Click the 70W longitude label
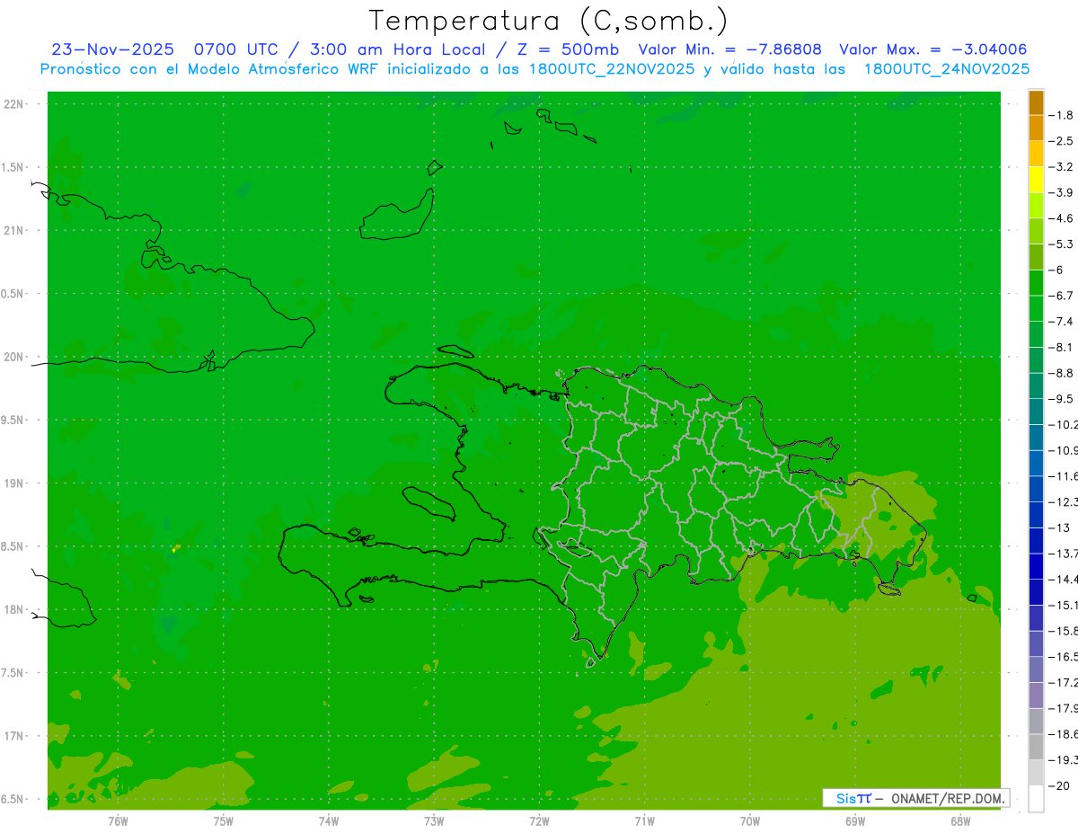The height and width of the screenshot is (833, 1078). coord(749,820)
